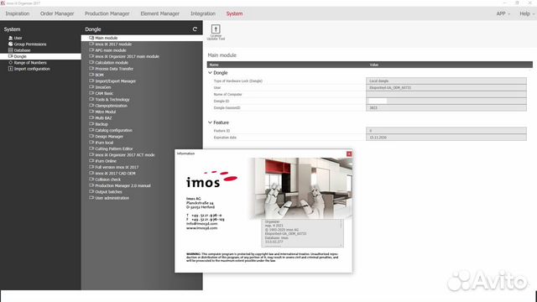Select Backup module entry

102,124
